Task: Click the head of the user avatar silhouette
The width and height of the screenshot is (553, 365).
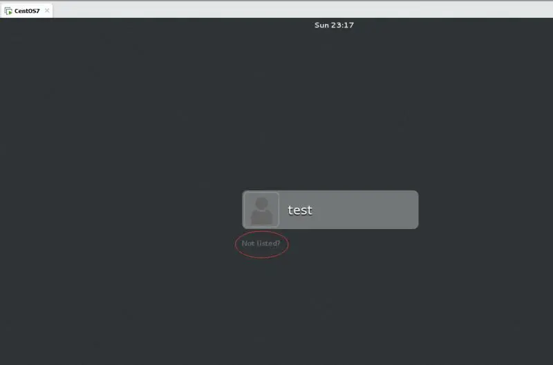Action: pos(262,204)
